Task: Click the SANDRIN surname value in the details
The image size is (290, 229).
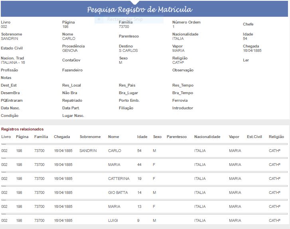Action: tap(10, 39)
